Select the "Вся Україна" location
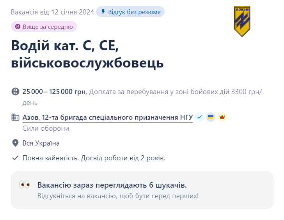 (41, 143)
